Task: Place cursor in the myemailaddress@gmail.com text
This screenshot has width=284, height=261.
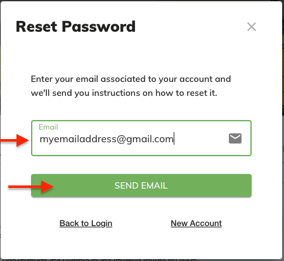Action: pos(106,139)
